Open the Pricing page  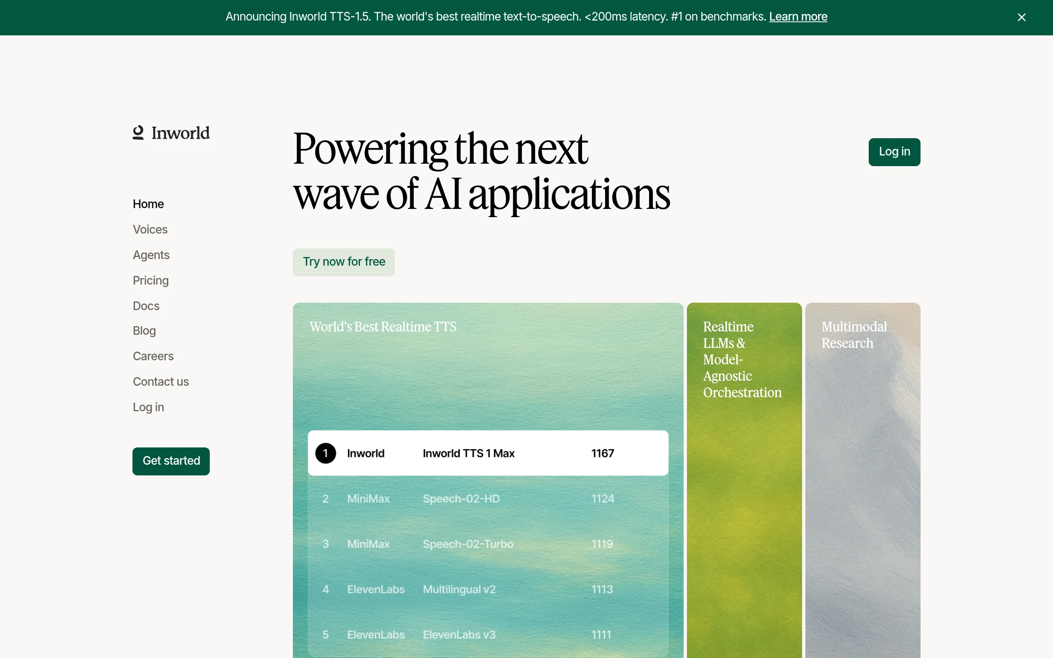coord(151,280)
